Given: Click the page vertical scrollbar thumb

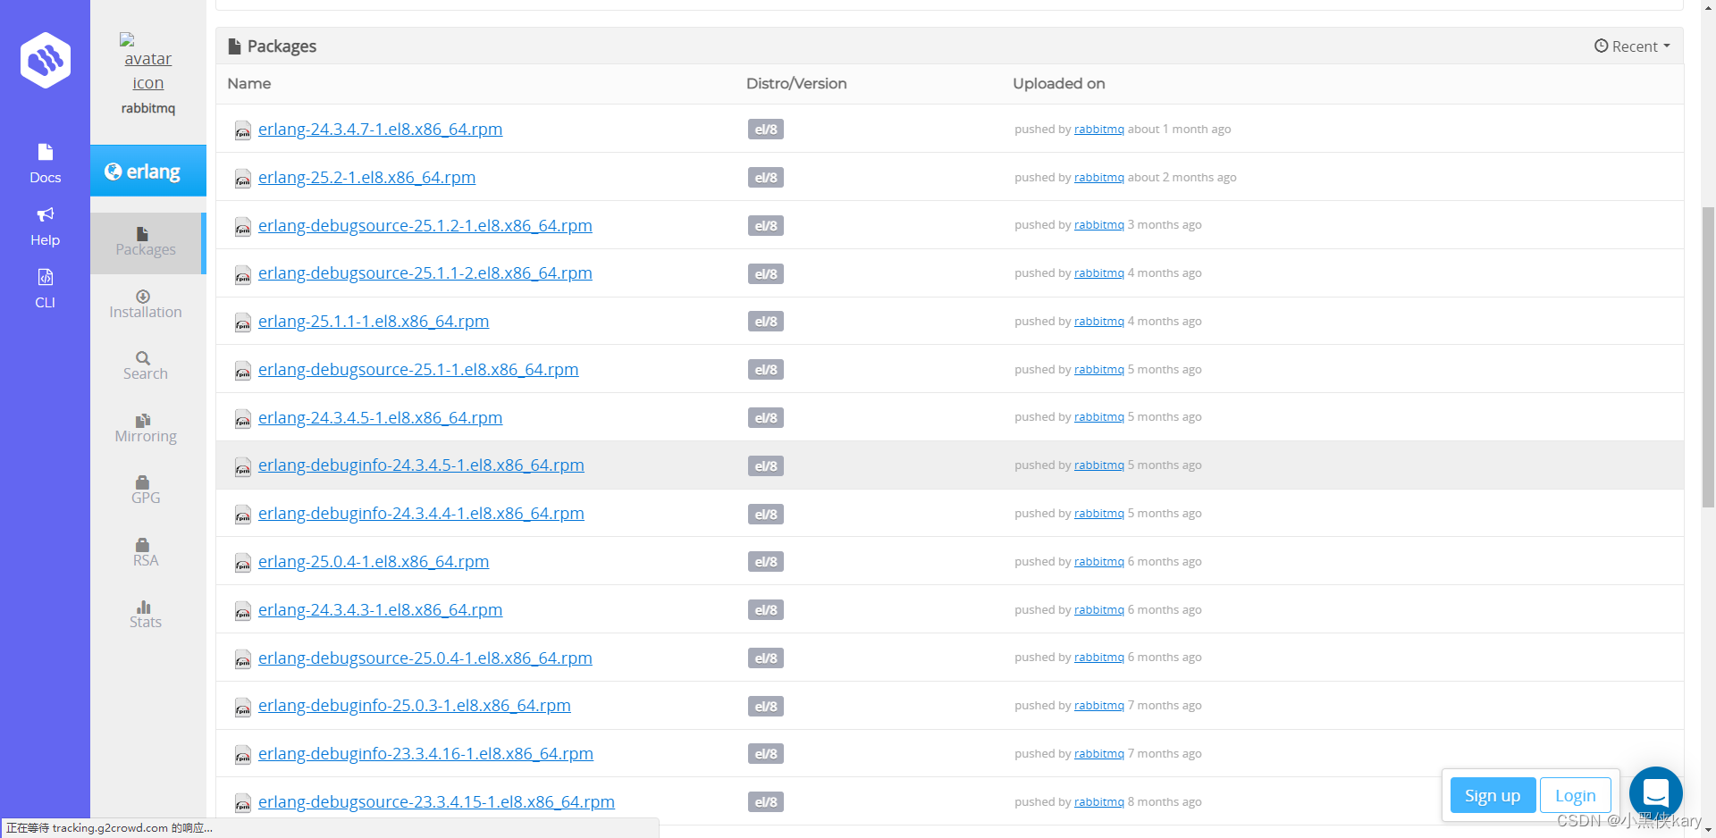Looking at the screenshot, I should 1708,357.
